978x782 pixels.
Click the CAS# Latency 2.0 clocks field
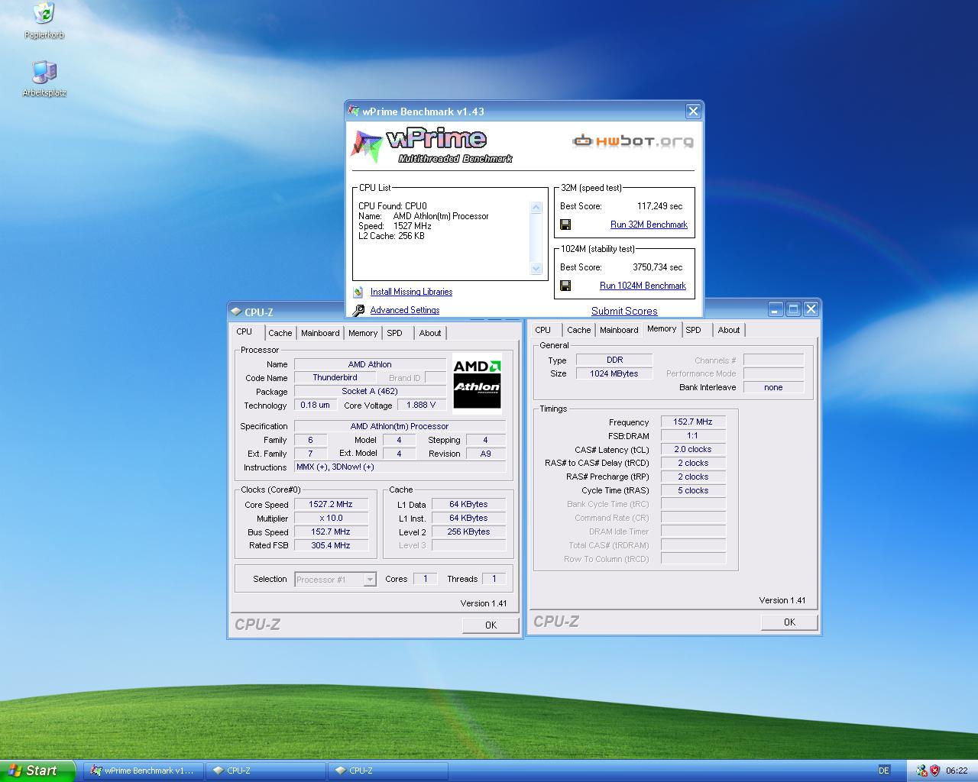click(692, 449)
